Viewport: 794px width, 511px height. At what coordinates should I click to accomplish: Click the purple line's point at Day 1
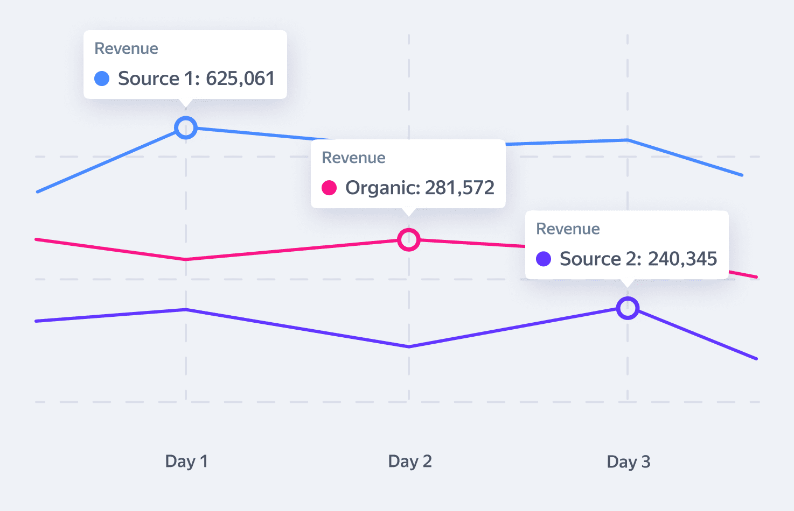186,309
